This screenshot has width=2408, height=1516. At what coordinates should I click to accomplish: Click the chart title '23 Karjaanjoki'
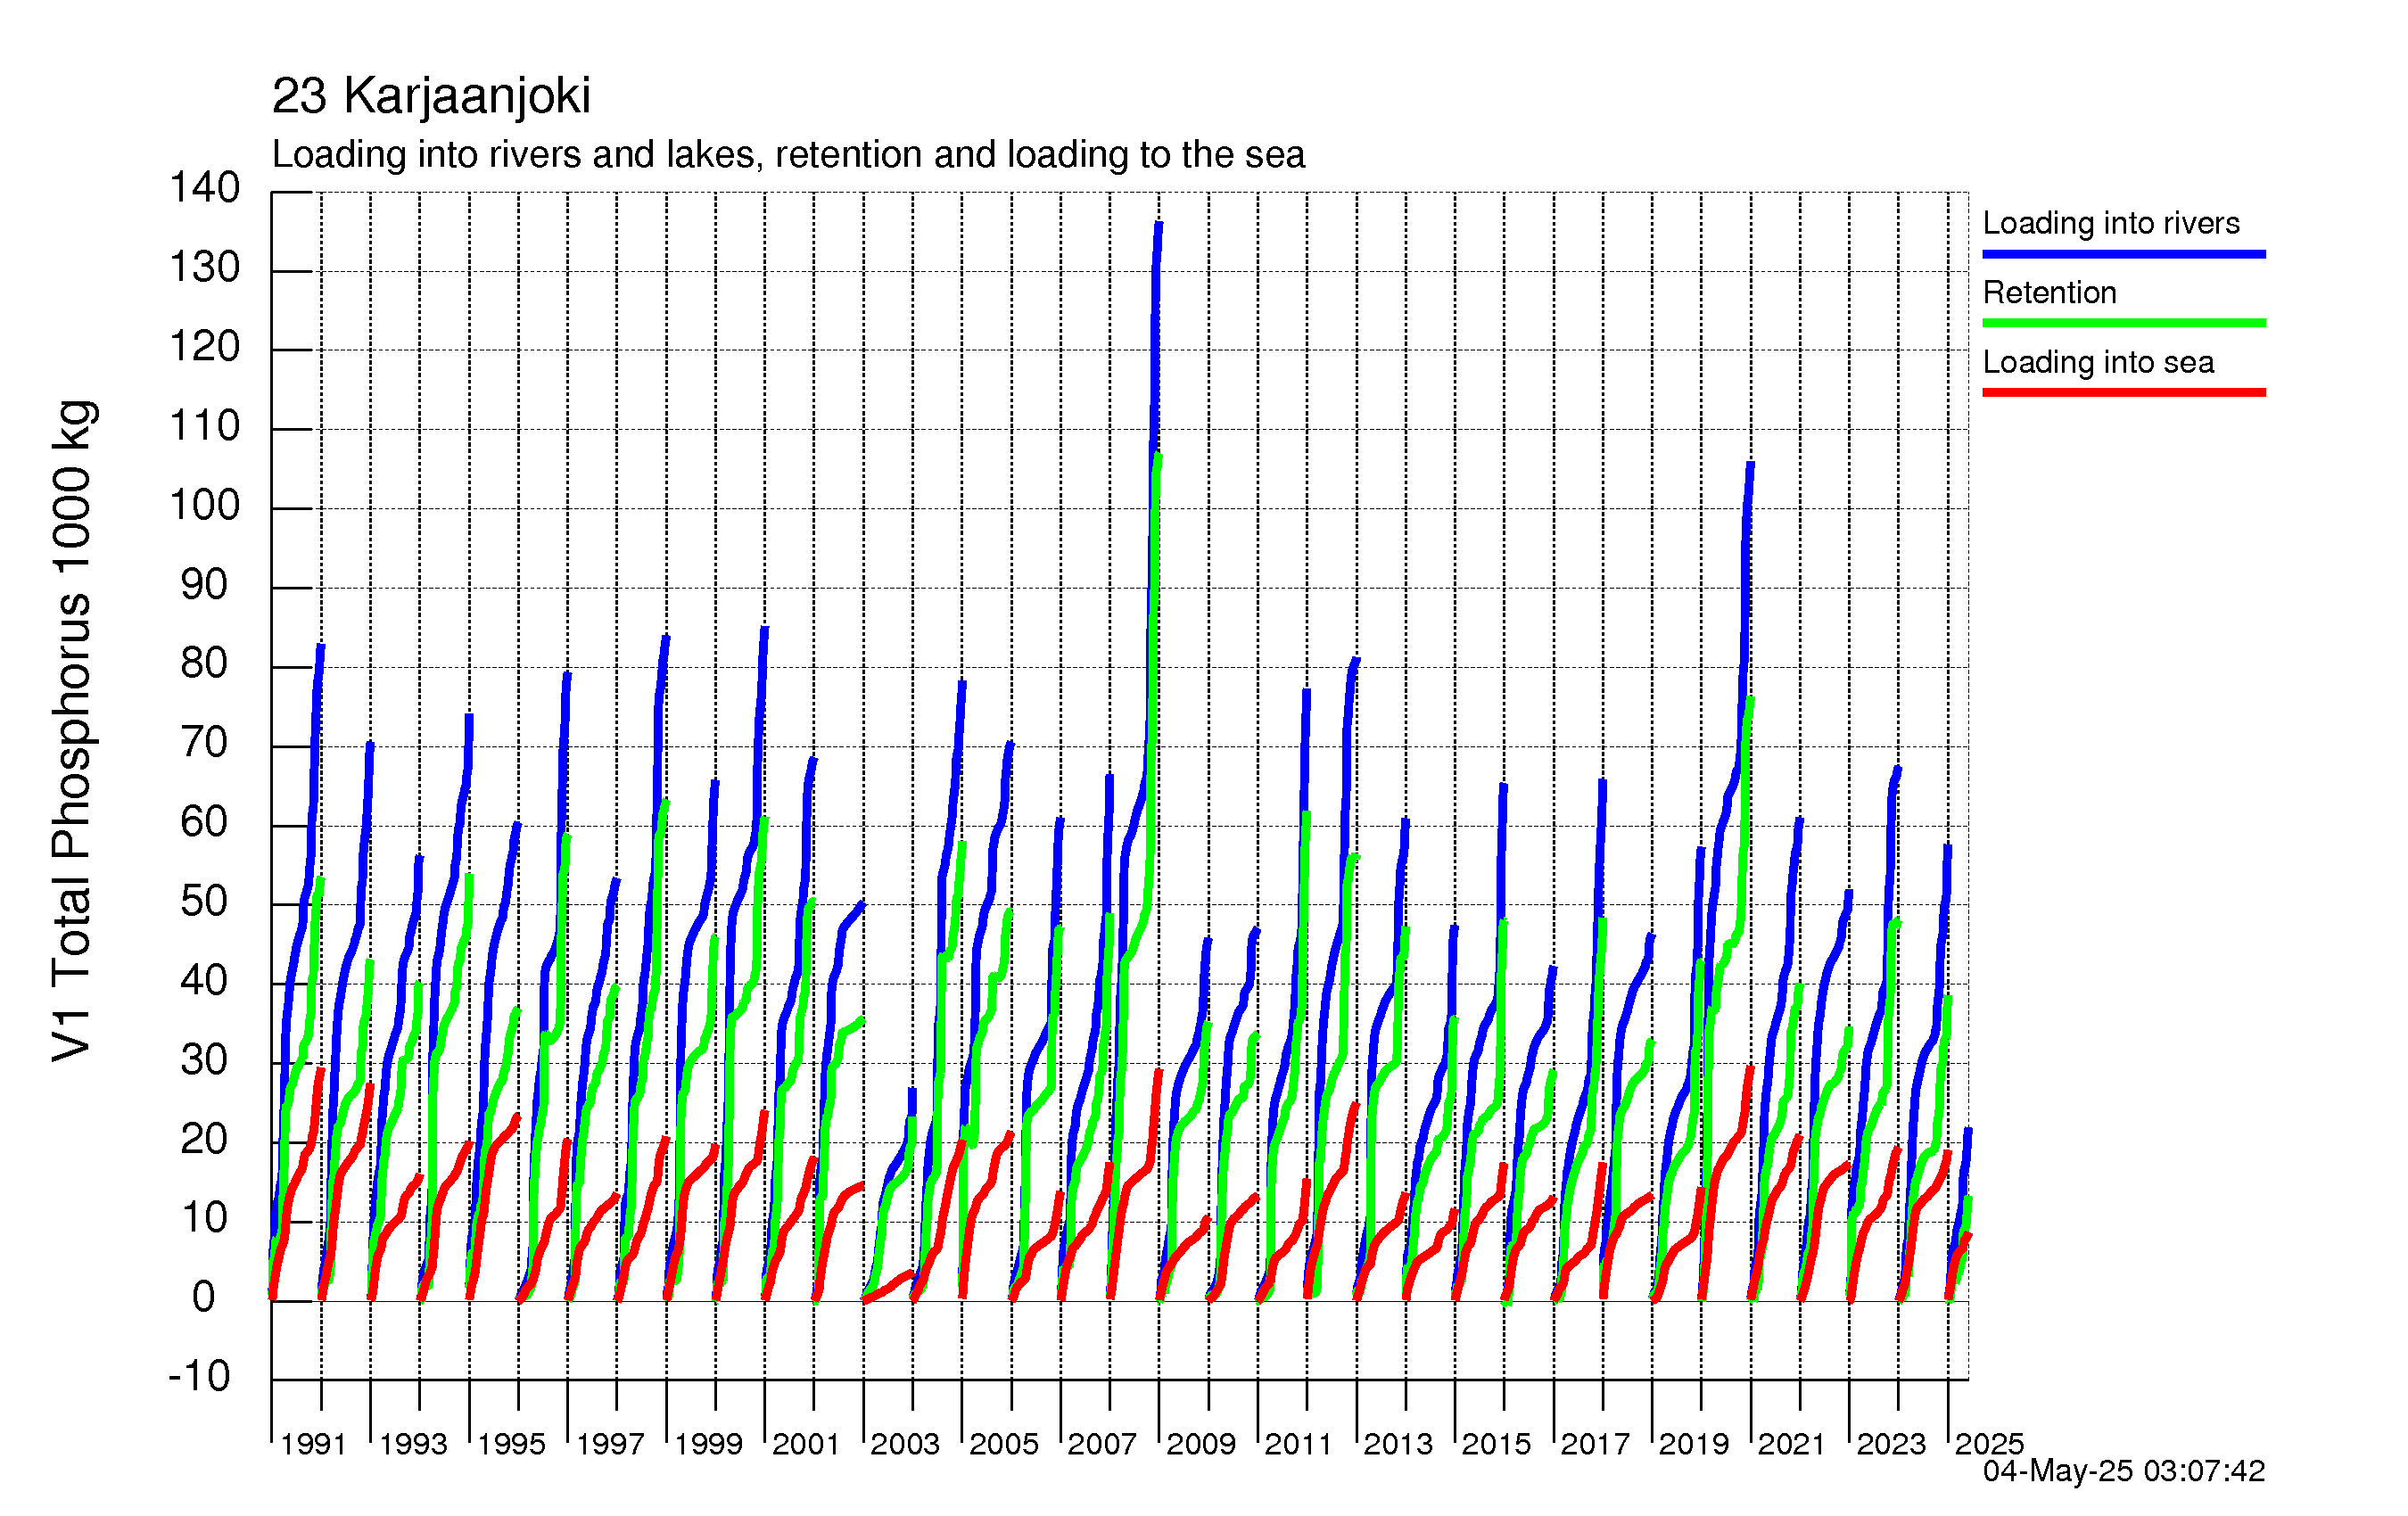coord(431,96)
